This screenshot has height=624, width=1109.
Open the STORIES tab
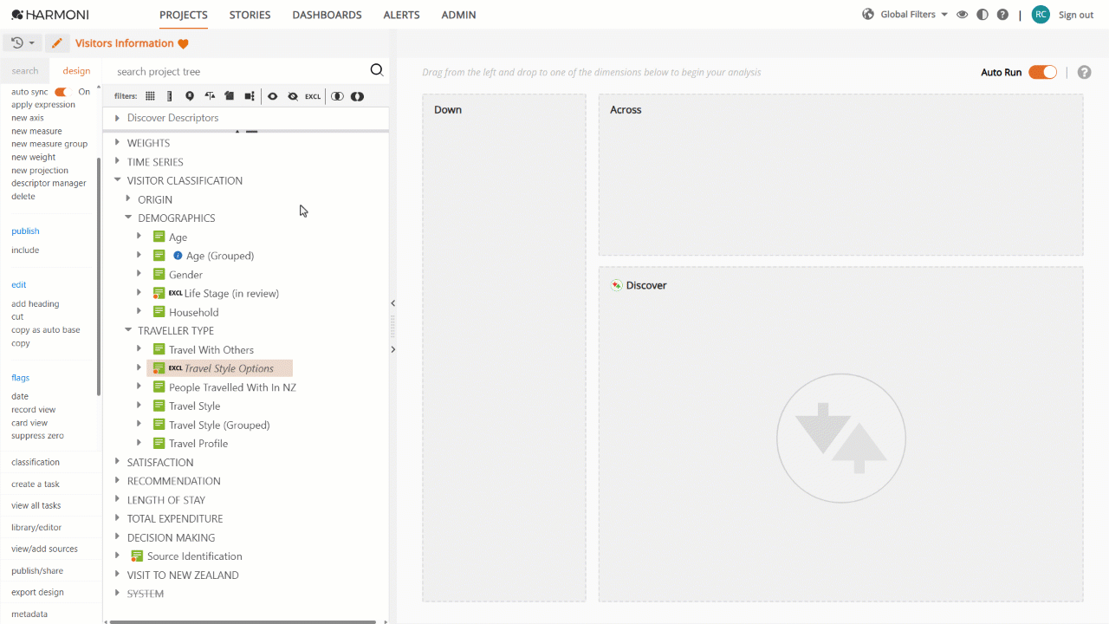(x=250, y=15)
